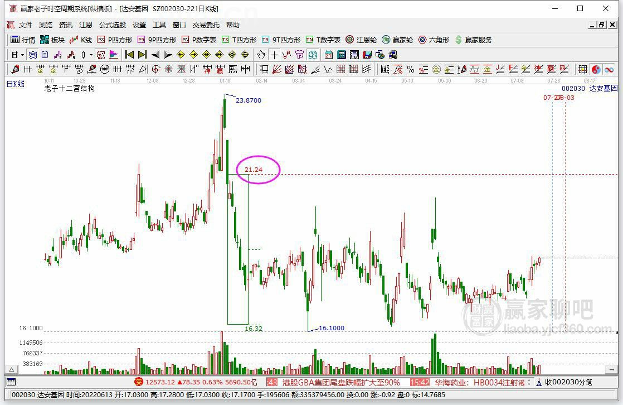Open the 行情 market quotes view

tap(23, 40)
